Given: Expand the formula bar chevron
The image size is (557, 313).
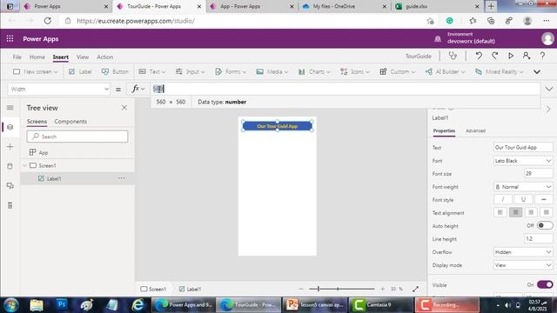Looking at the screenshot, I should (549, 89).
